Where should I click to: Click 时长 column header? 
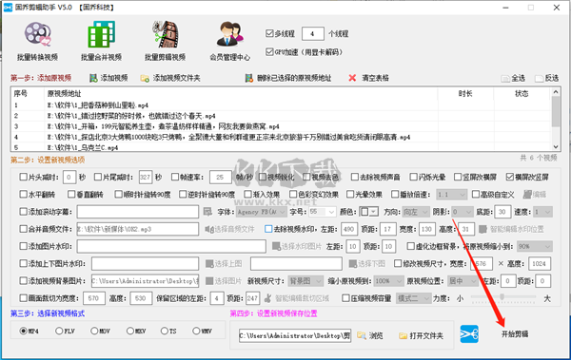(x=465, y=94)
